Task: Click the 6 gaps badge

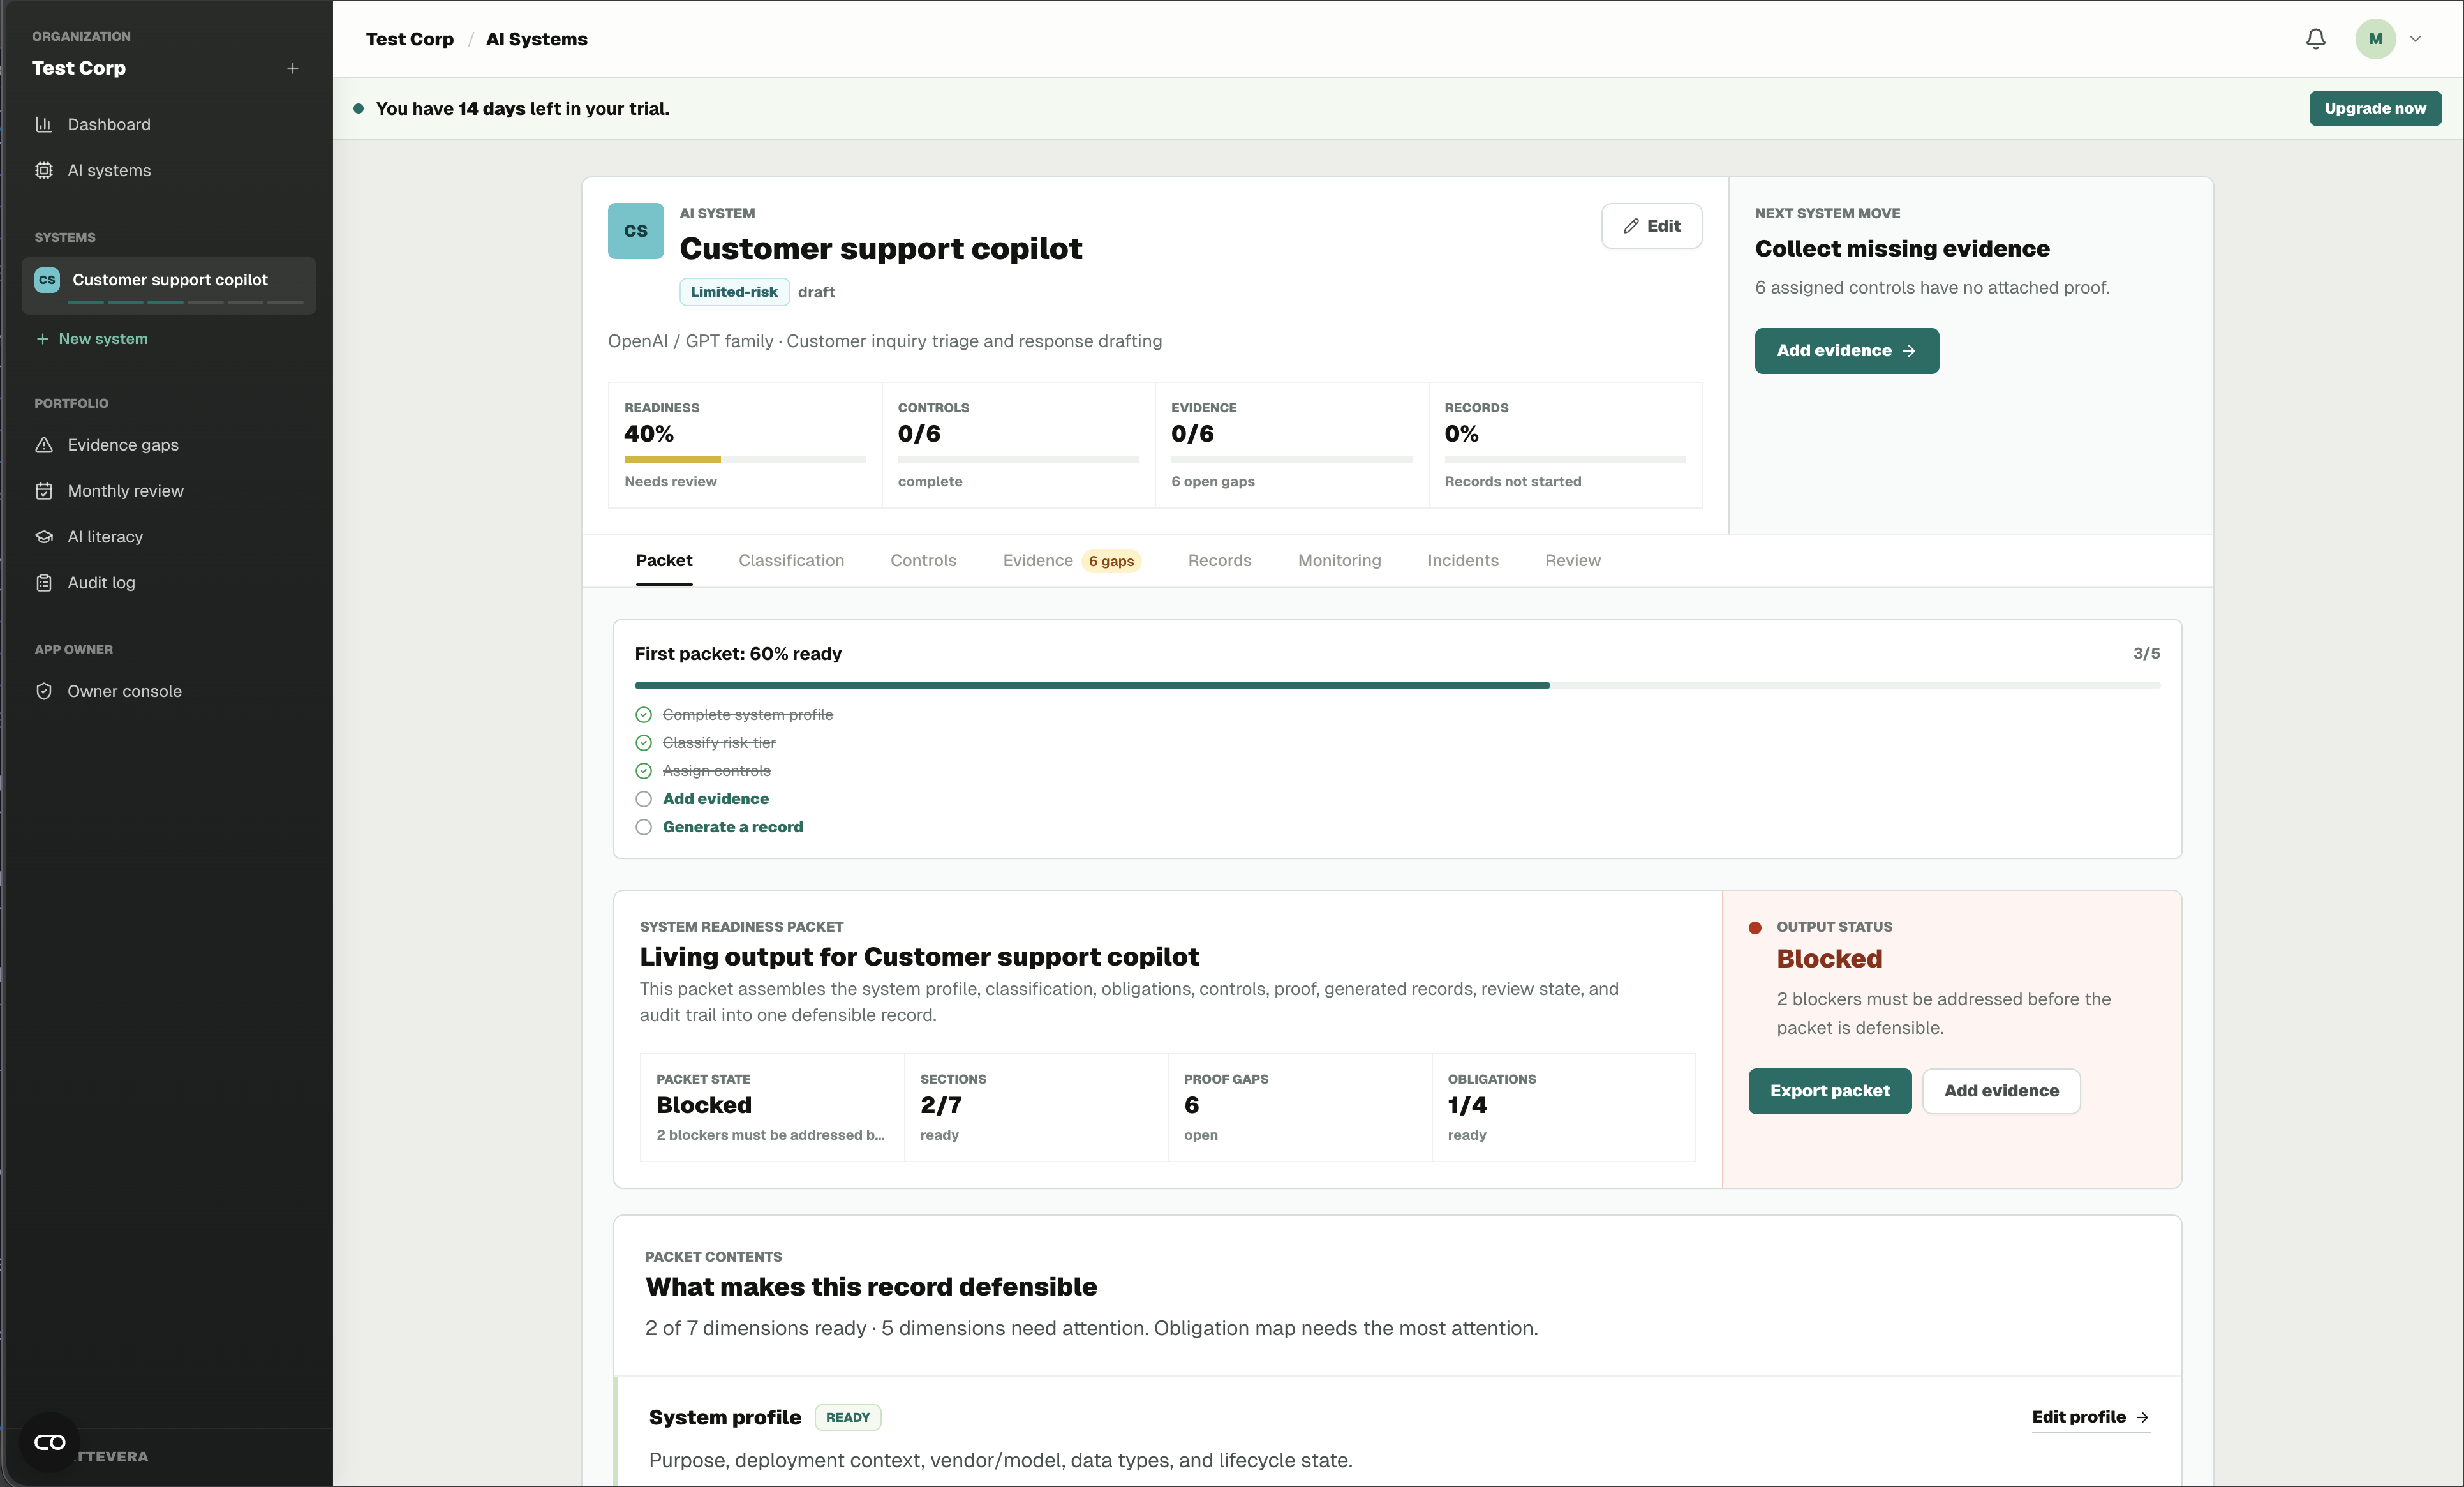Action: (1111, 562)
